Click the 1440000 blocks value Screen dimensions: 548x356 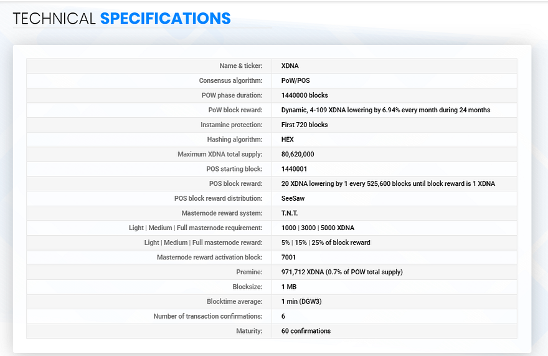pyautogui.click(x=305, y=95)
